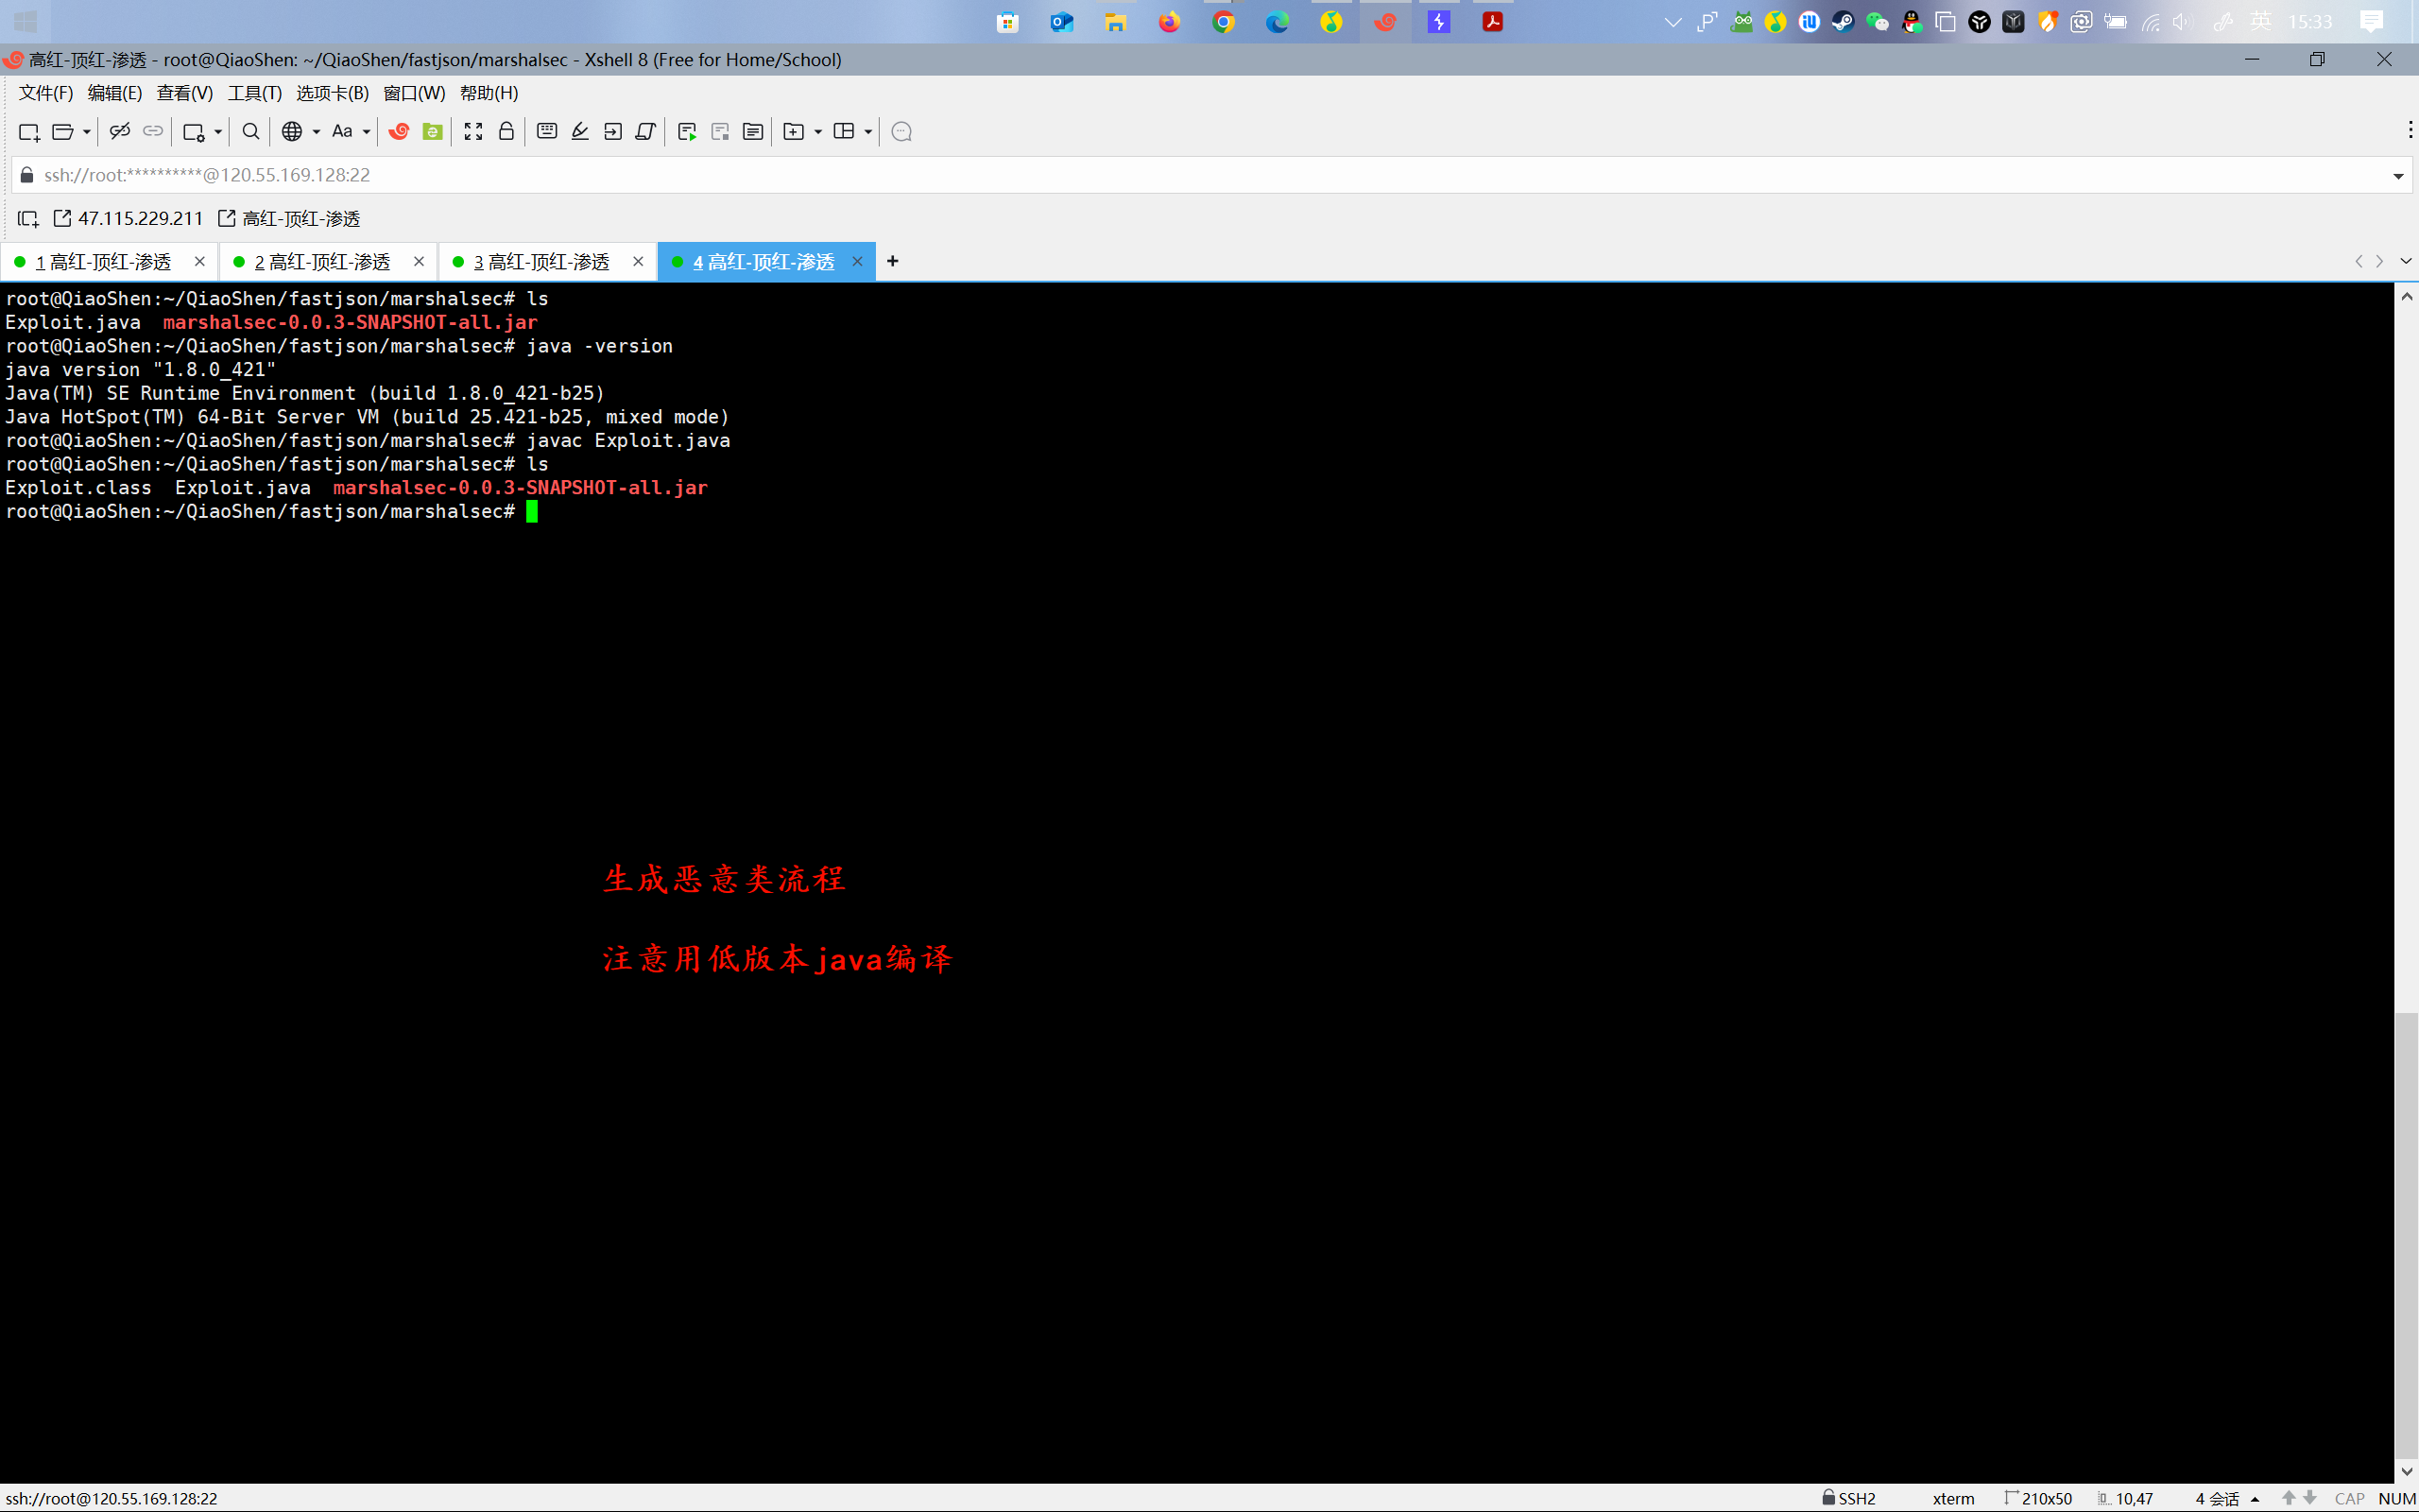Open the 工具(T) menu
The image size is (2419, 1512).
[255, 93]
